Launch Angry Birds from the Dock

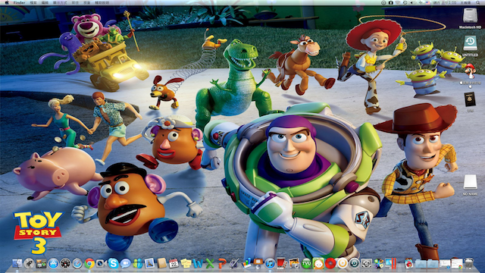click(408, 263)
